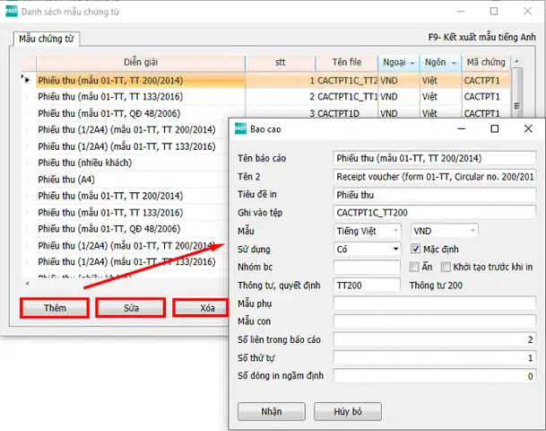The width and height of the screenshot is (546, 431).
Task: Click the scroll up arrow of the list
Action: click(516, 61)
